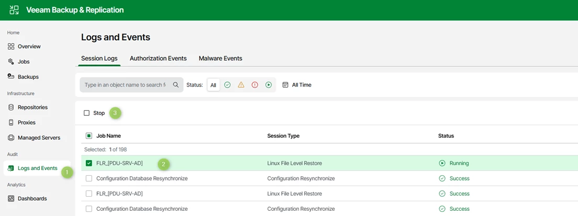Open Dashboards in the sidebar
The width and height of the screenshot is (578, 216).
coord(32,199)
